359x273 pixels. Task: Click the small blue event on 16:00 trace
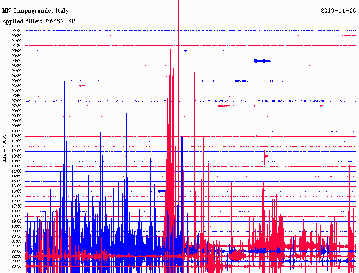162,191
